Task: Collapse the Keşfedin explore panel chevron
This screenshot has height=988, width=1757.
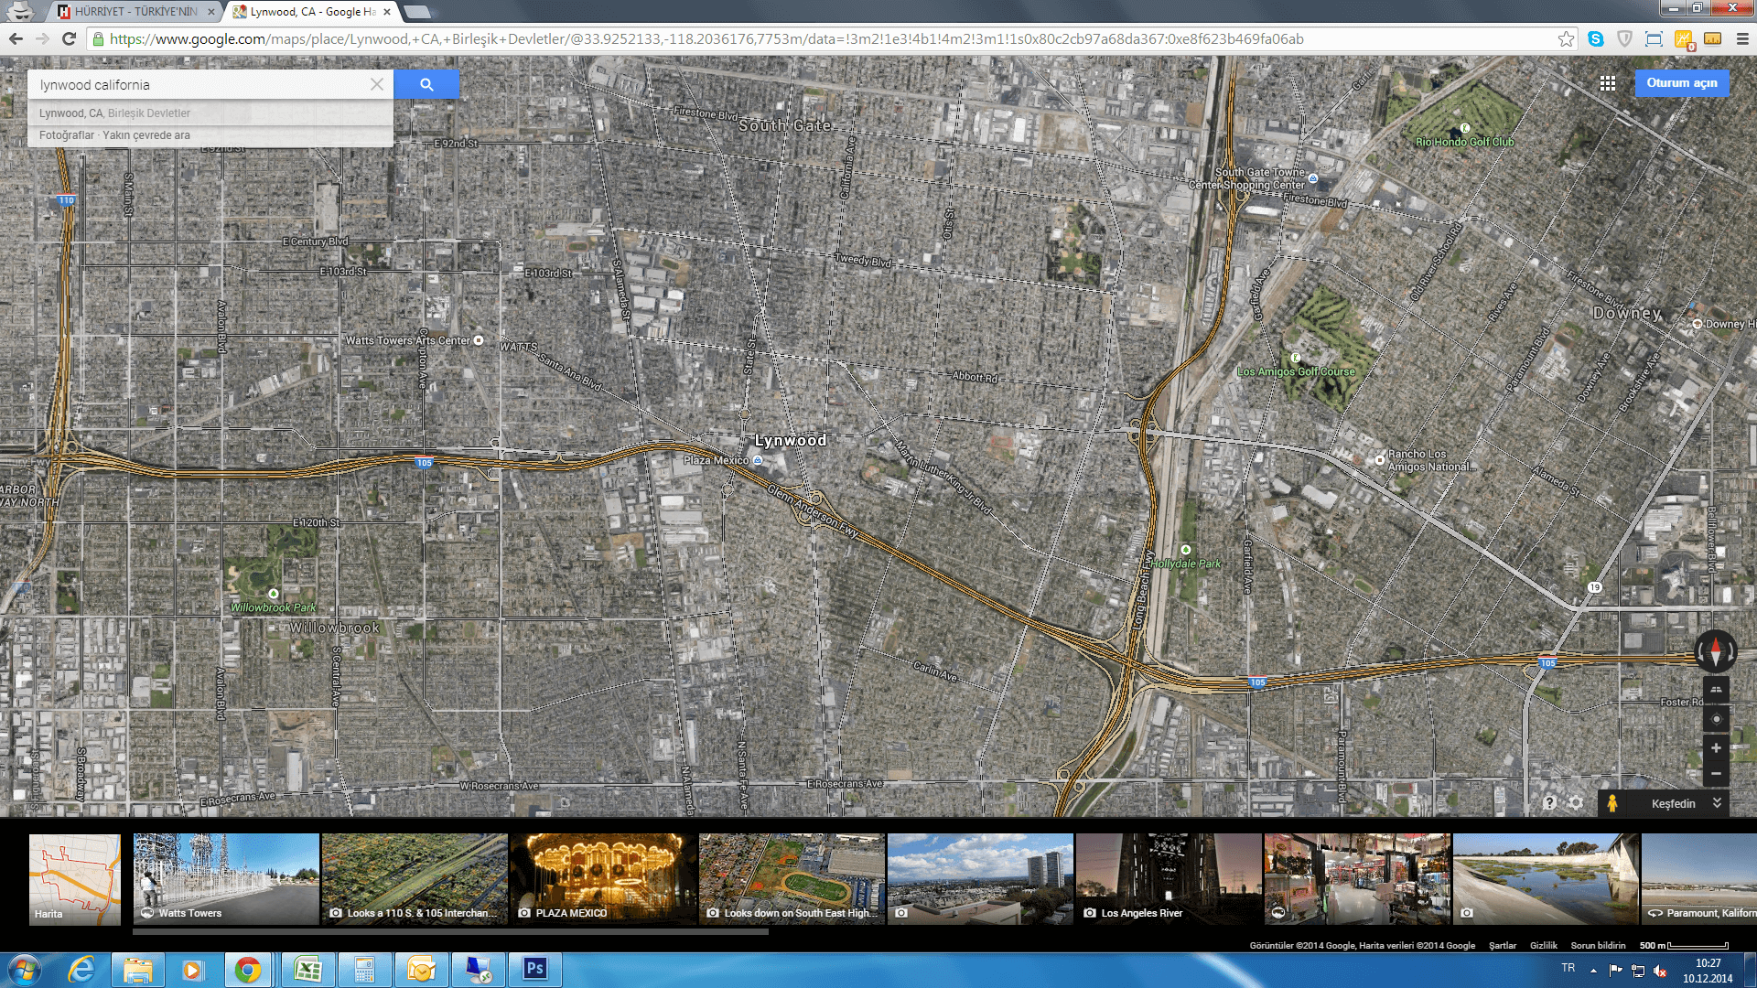Action: pyautogui.click(x=1717, y=803)
